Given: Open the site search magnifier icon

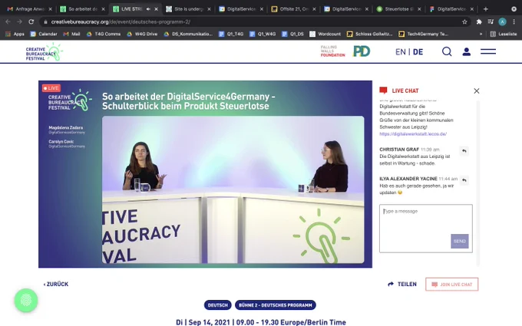Looking at the screenshot, I should coord(447,51).
